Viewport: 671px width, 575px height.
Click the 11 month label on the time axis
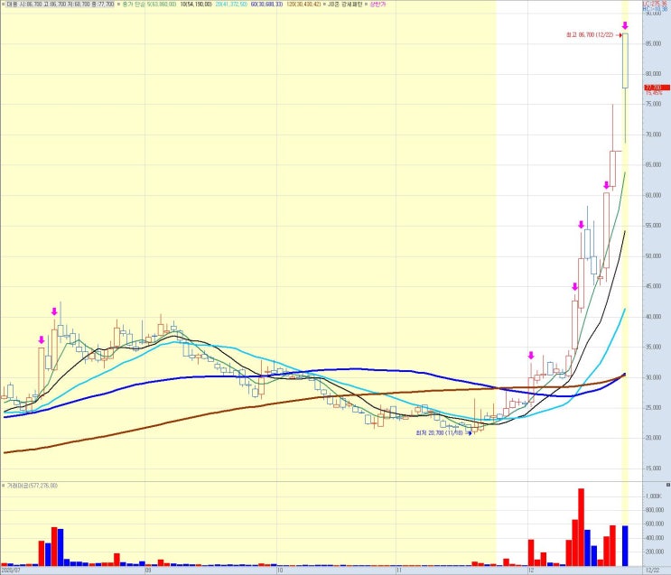click(x=399, y=570)
